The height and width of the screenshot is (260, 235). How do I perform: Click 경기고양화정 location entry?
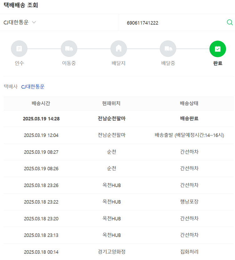111,252
